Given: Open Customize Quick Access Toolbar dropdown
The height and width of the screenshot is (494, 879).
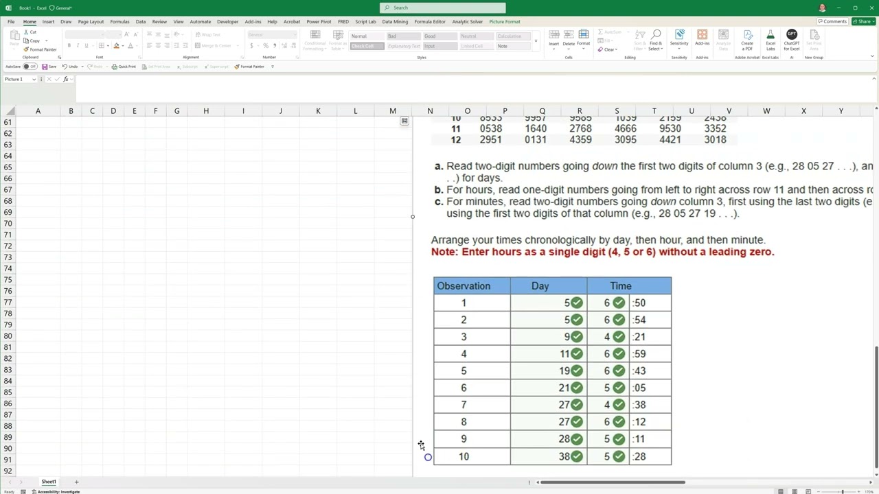Looking at the screenshot, I should pos(273,67).
